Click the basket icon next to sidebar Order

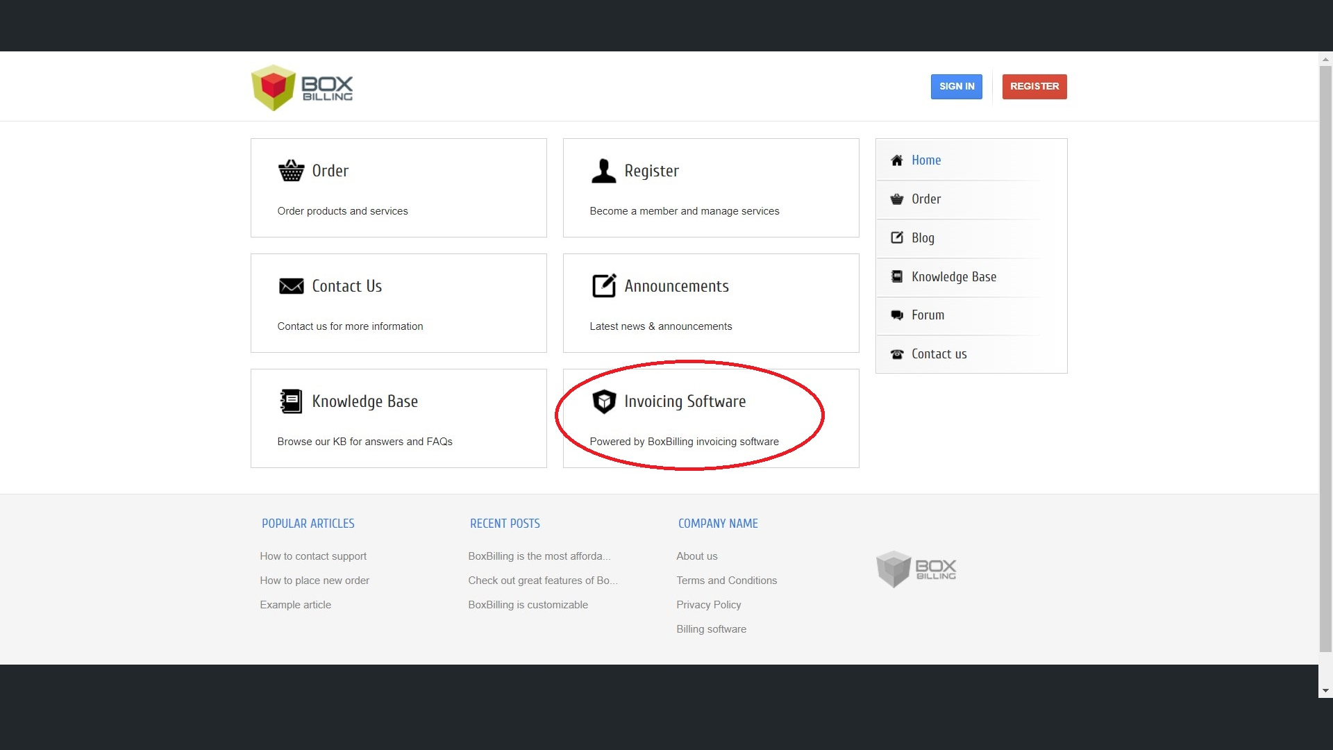(x=896, y=199)
